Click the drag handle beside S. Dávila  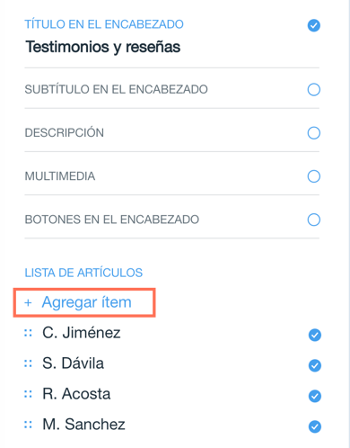pos(28,363)
